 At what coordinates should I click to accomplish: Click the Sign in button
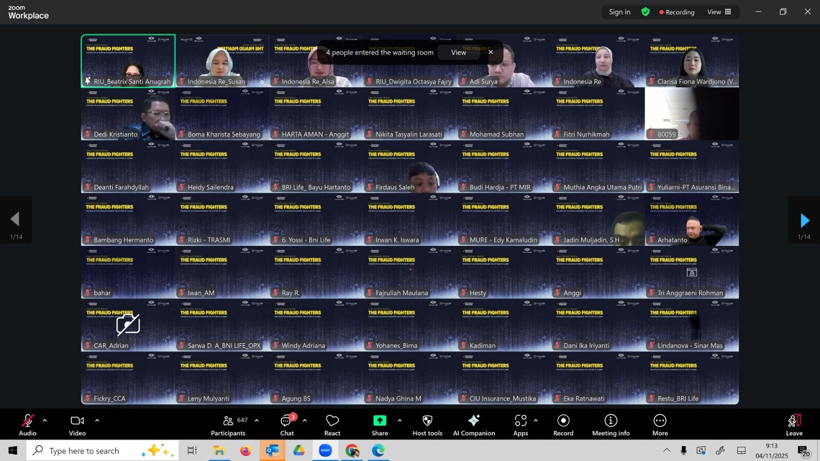(620, 12)
